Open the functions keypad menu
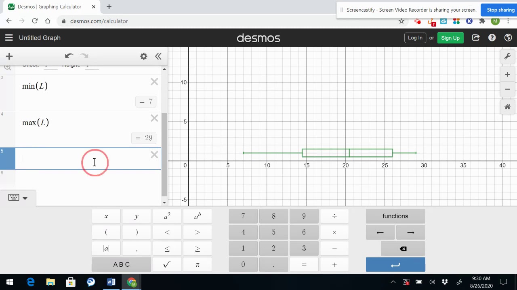Screen dimensions: 517x290 [395, 216]
